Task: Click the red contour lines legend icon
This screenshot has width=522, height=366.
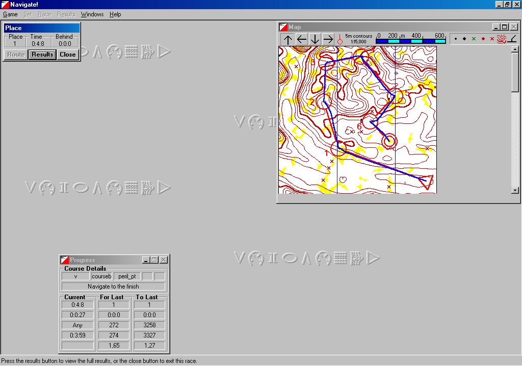Action: pos(502,39)
